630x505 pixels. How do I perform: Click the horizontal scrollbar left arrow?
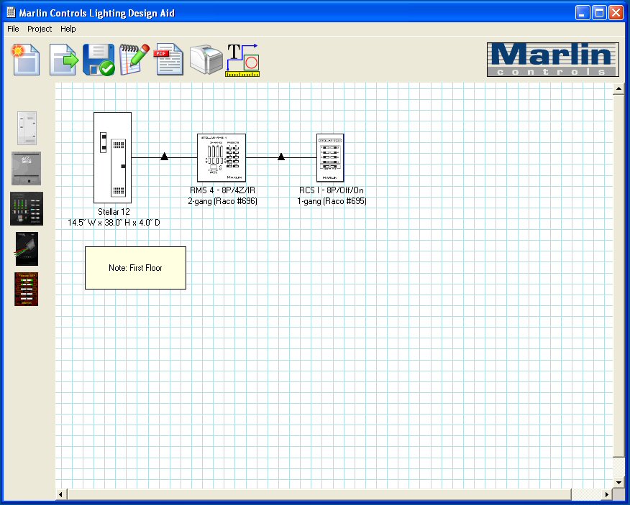[61, 494]
